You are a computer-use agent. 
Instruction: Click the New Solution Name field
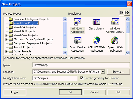click(x=55, y=78)
